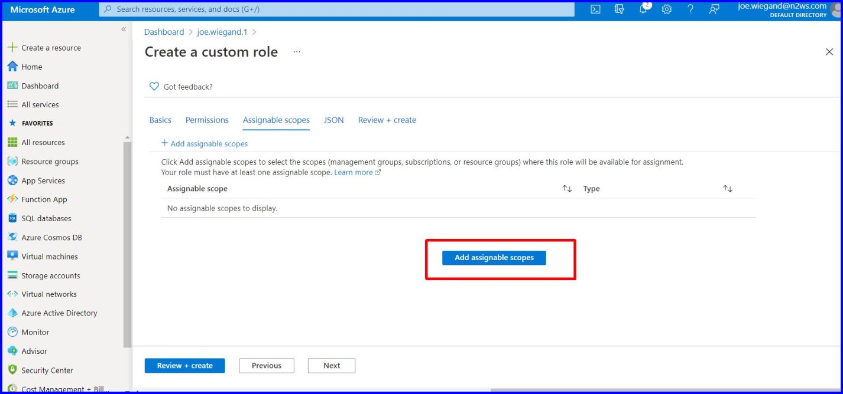Click the Type column header

click(591, 189)
